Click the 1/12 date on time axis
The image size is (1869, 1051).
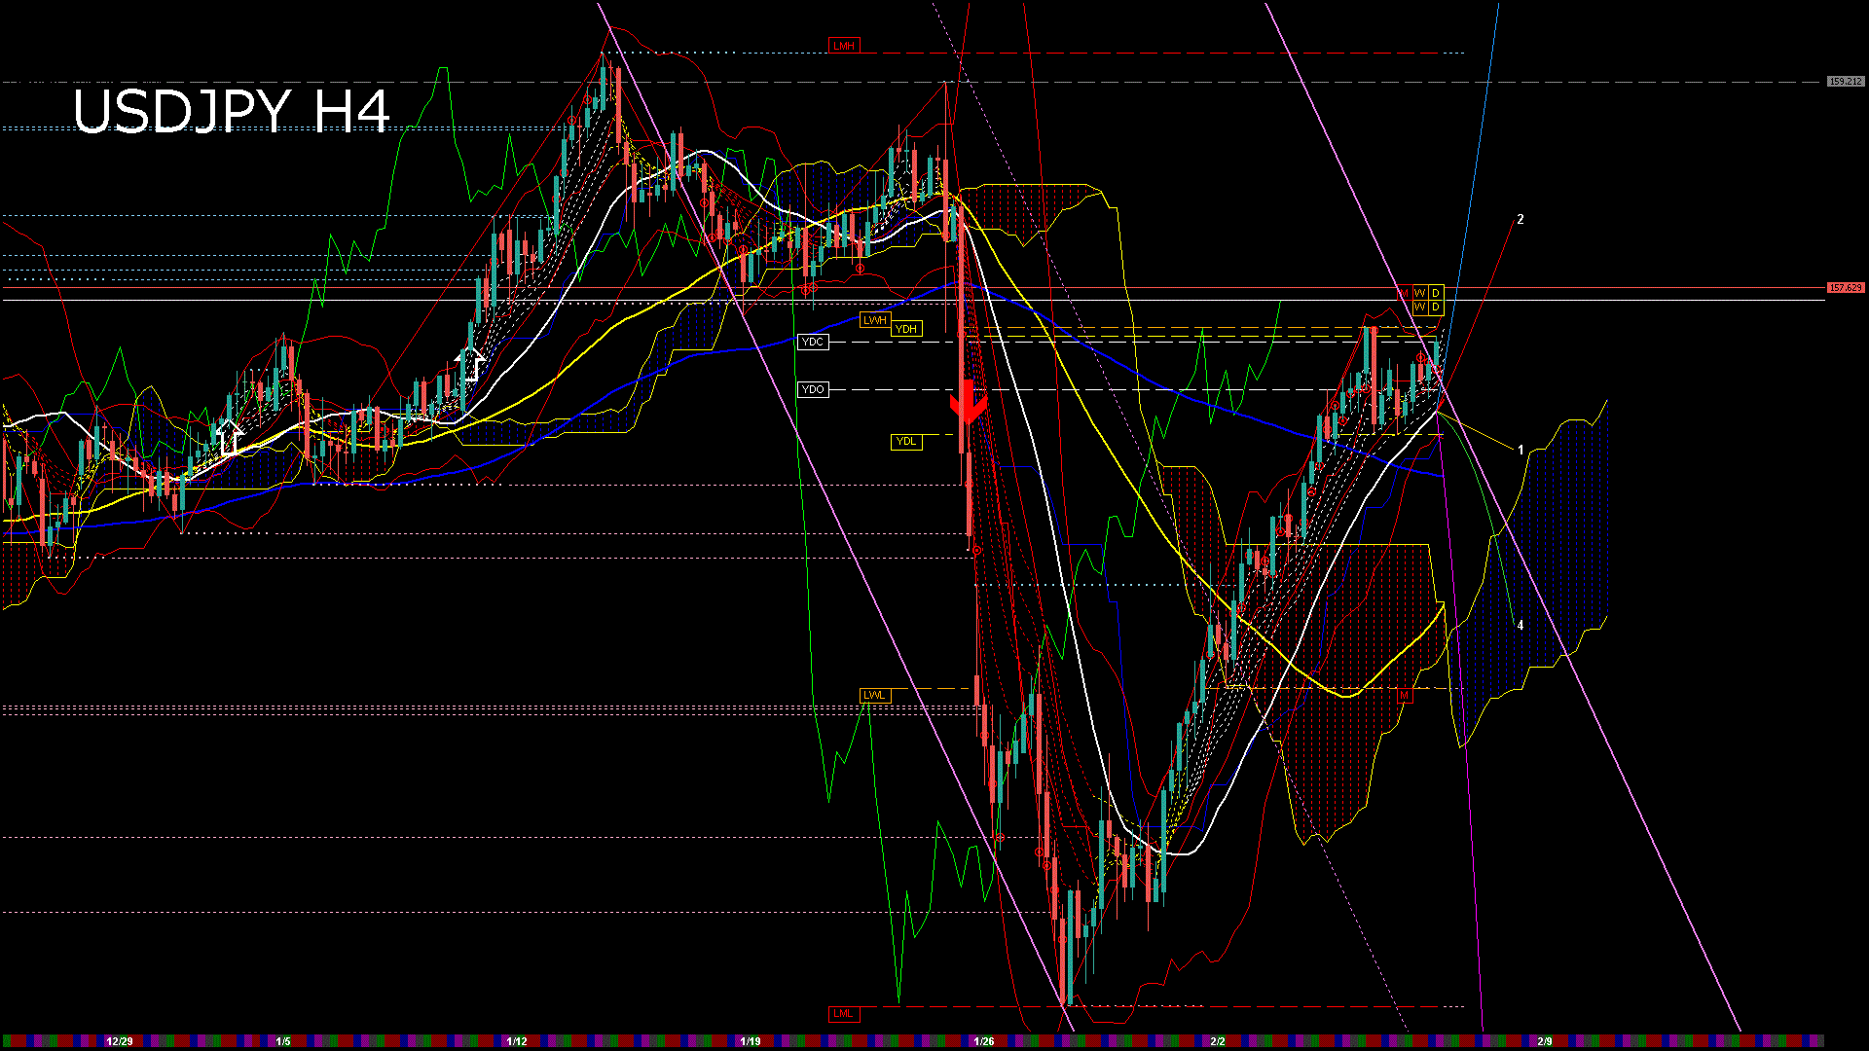pyautogui.click(x=517, y=1041)
